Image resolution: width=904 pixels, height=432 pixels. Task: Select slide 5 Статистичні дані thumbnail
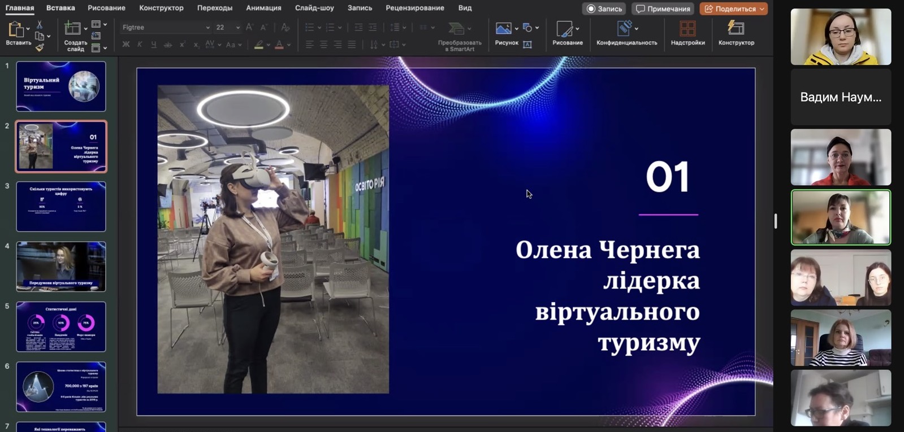click(61, 326)
